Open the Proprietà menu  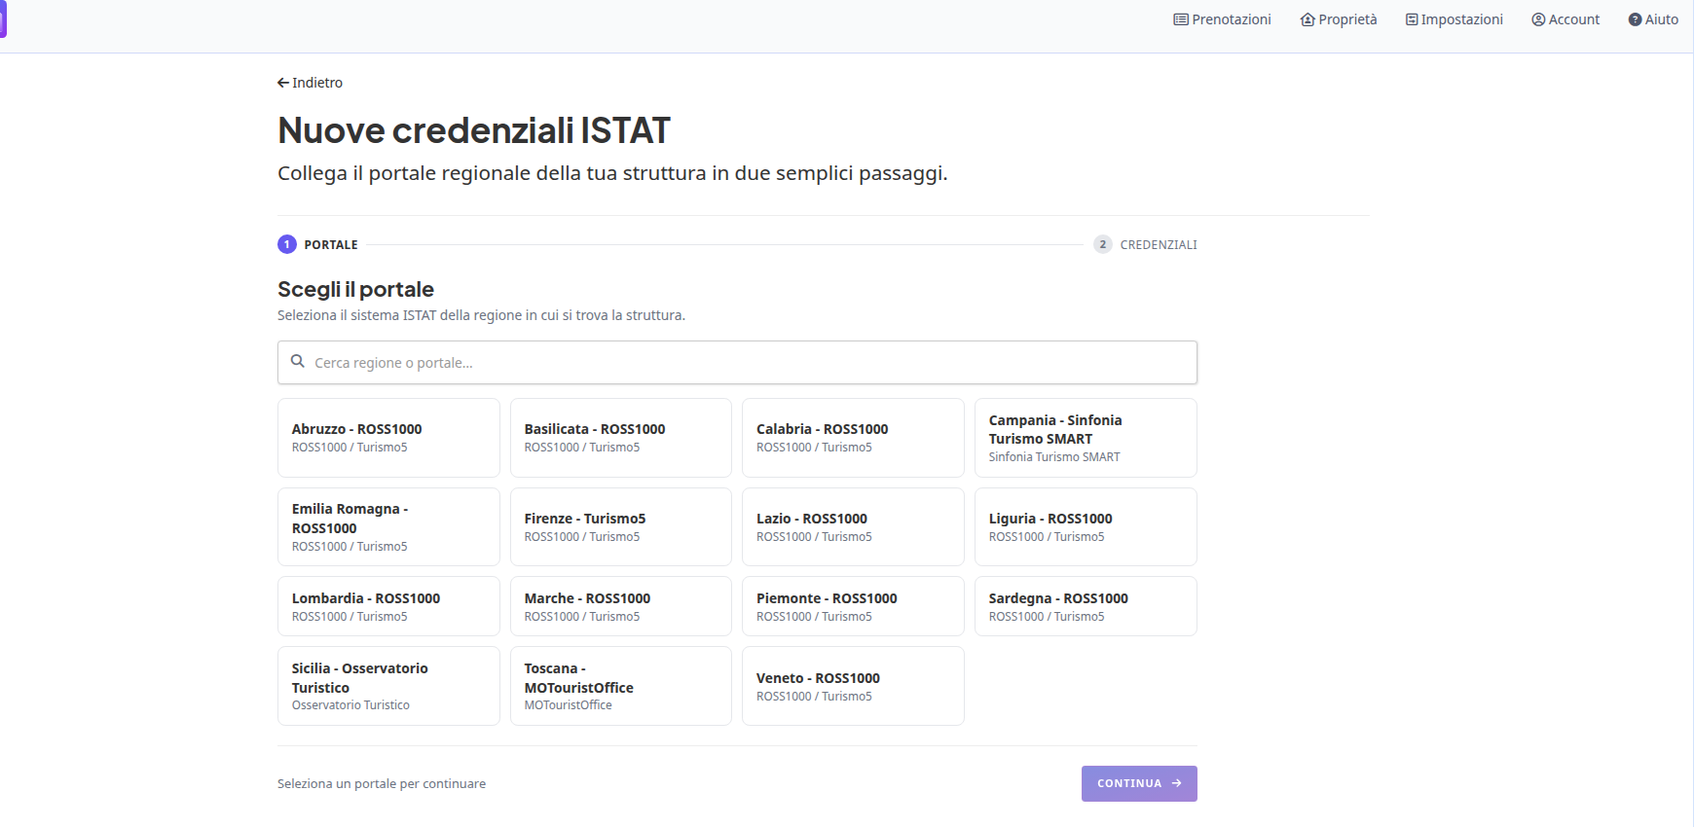point(1339,19)
